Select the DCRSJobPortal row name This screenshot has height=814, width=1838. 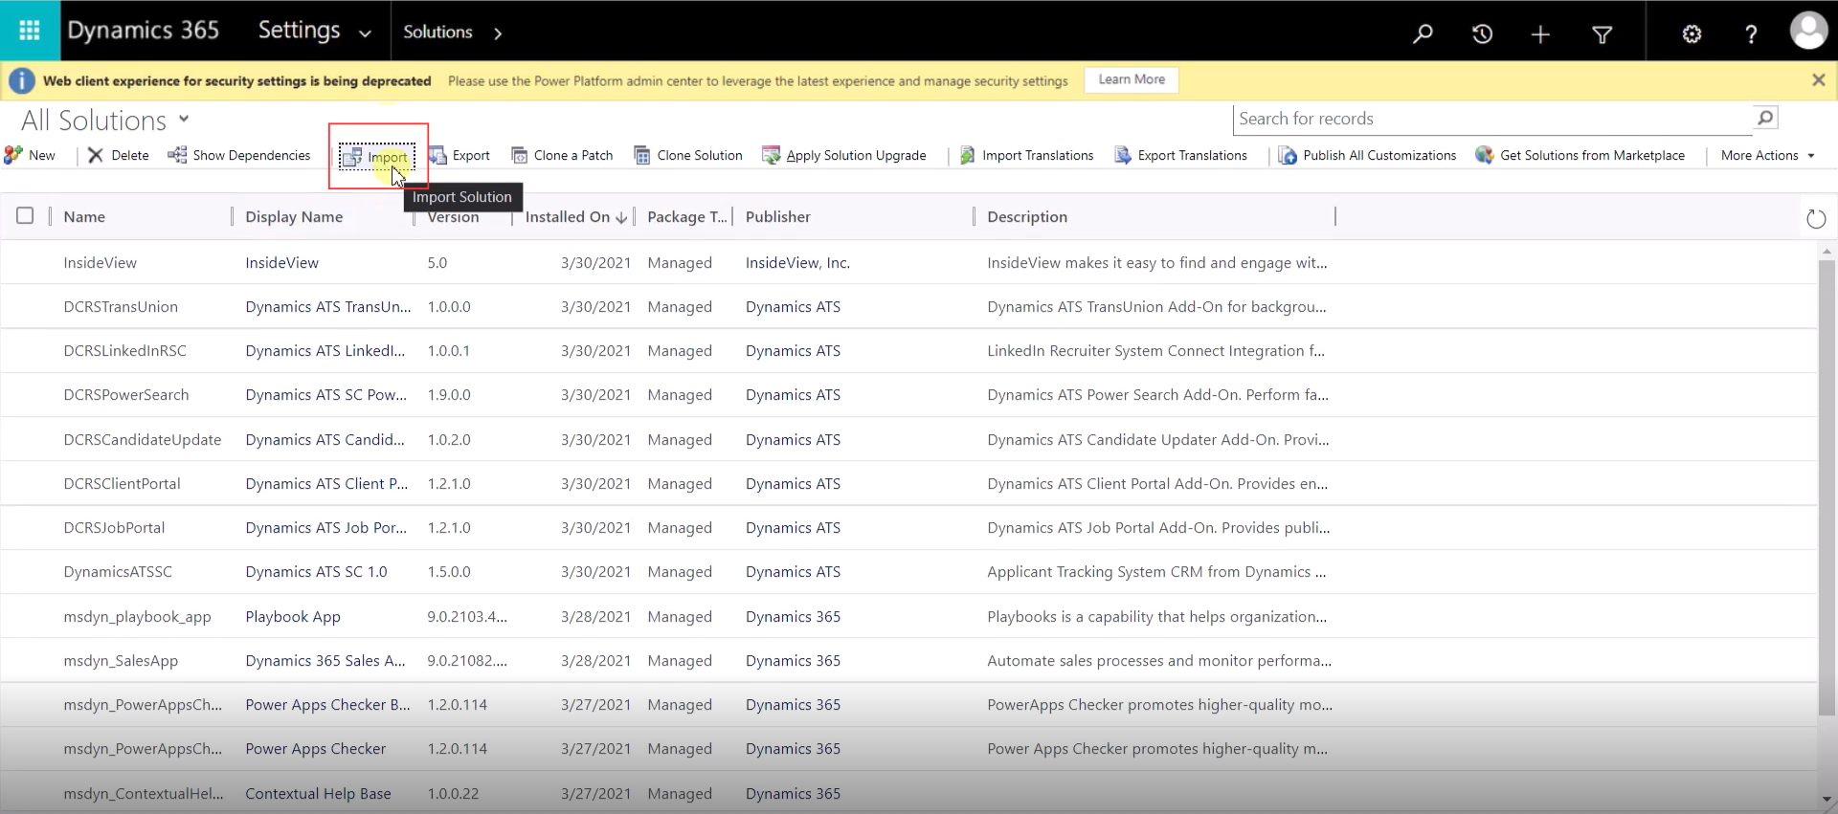pos(114,528)
